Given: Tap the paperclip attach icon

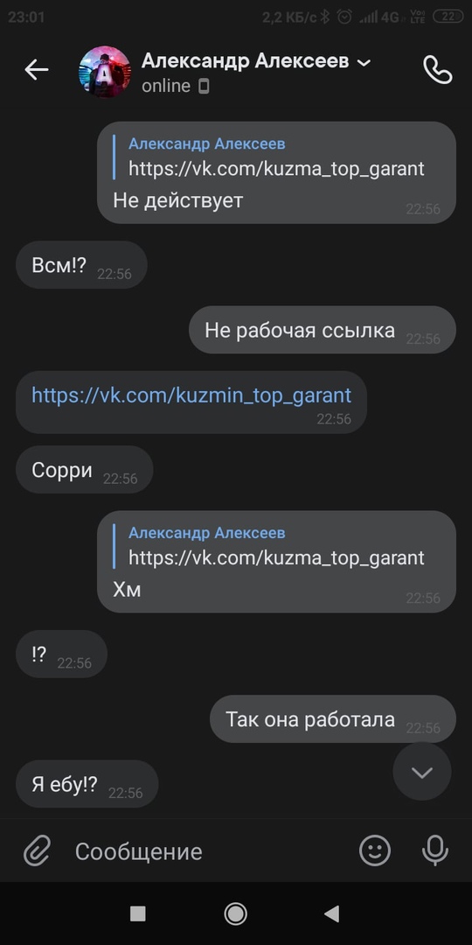Looking at the screenshot, I should [38, 851].
